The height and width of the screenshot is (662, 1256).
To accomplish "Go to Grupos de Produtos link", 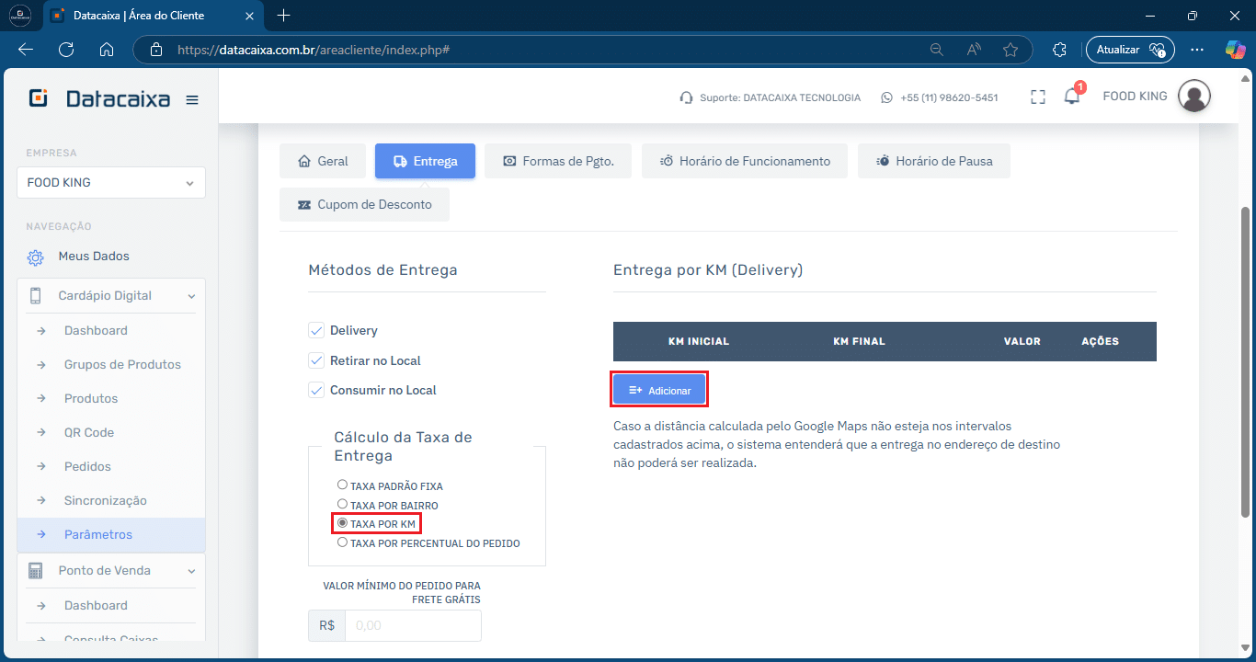I will [122, 365].
